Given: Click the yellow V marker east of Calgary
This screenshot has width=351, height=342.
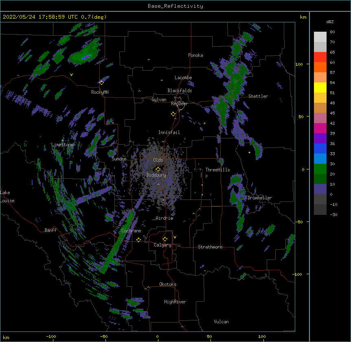Looking at the screenshot, I should click(175, 237).
